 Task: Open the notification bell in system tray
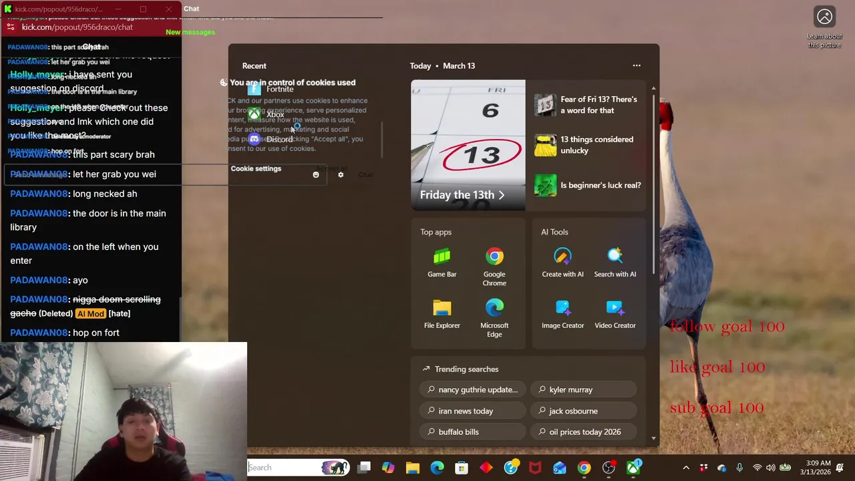click(x=840, y=468)
